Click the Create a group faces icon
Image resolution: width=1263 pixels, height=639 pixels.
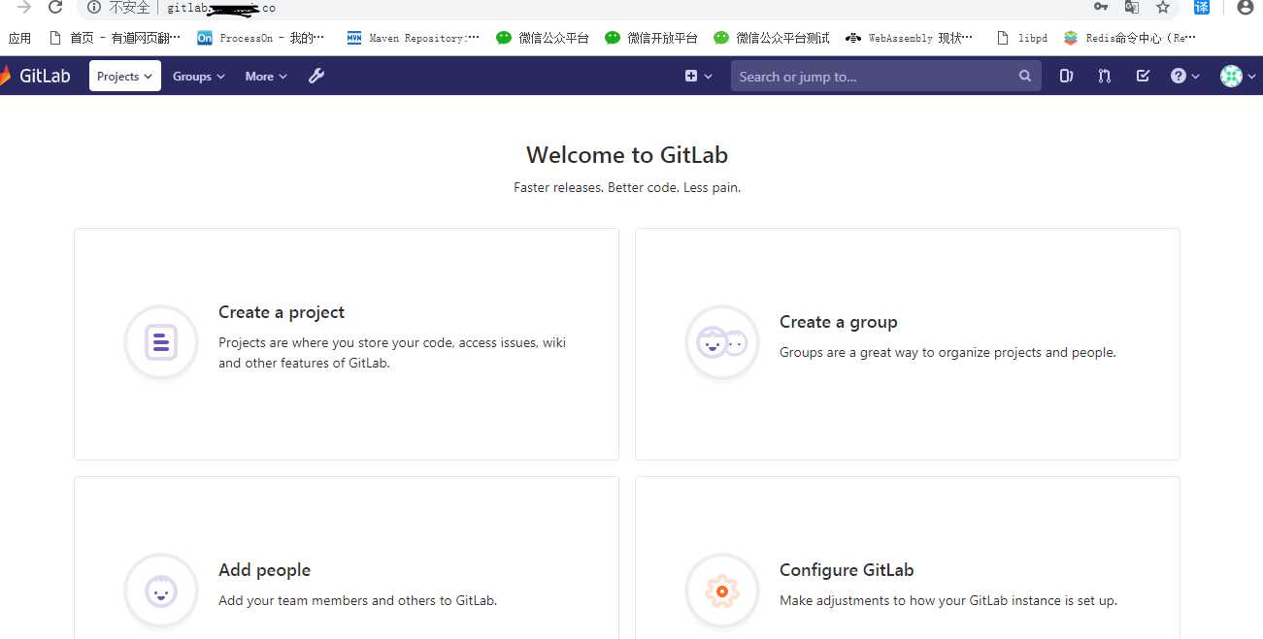click(722, 342)
